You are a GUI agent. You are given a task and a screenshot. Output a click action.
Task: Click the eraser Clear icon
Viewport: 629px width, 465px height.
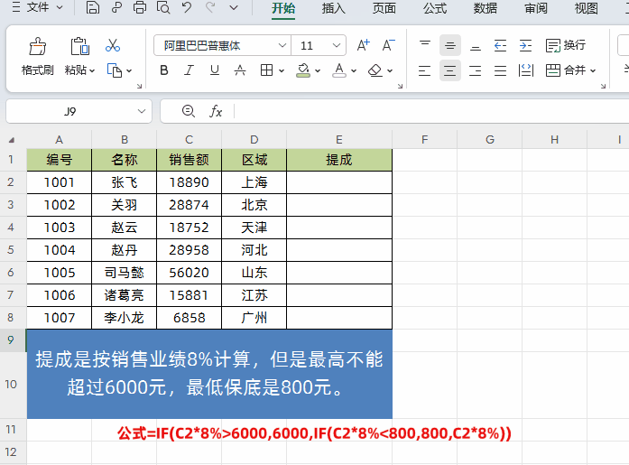[375, 70]
